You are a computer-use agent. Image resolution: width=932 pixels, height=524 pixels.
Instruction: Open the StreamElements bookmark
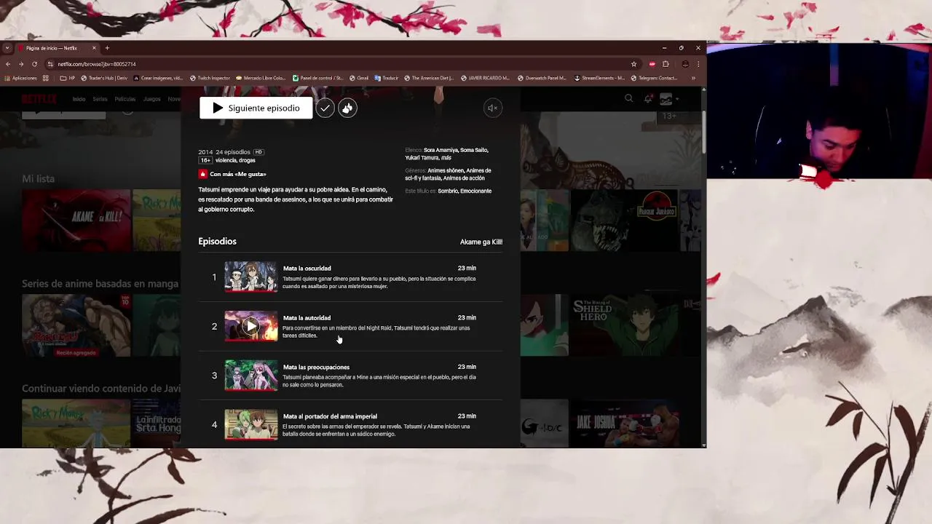coord(599,78)
